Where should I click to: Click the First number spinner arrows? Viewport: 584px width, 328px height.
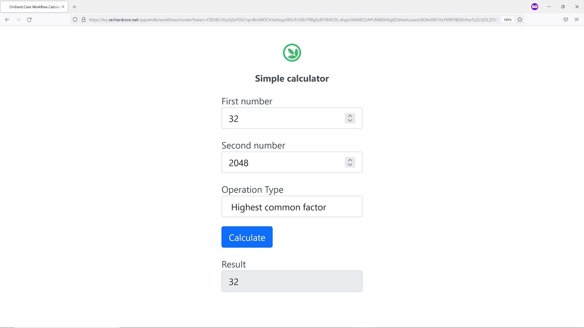[x=350, y=118]
